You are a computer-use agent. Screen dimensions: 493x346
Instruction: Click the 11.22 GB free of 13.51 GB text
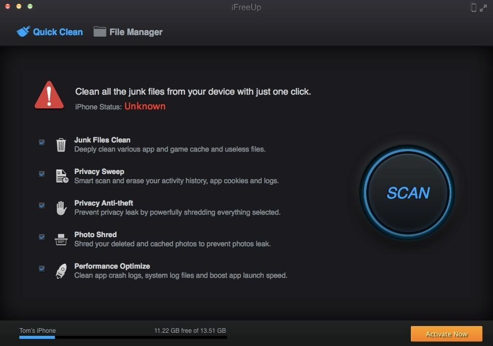[x=190, y=331]
